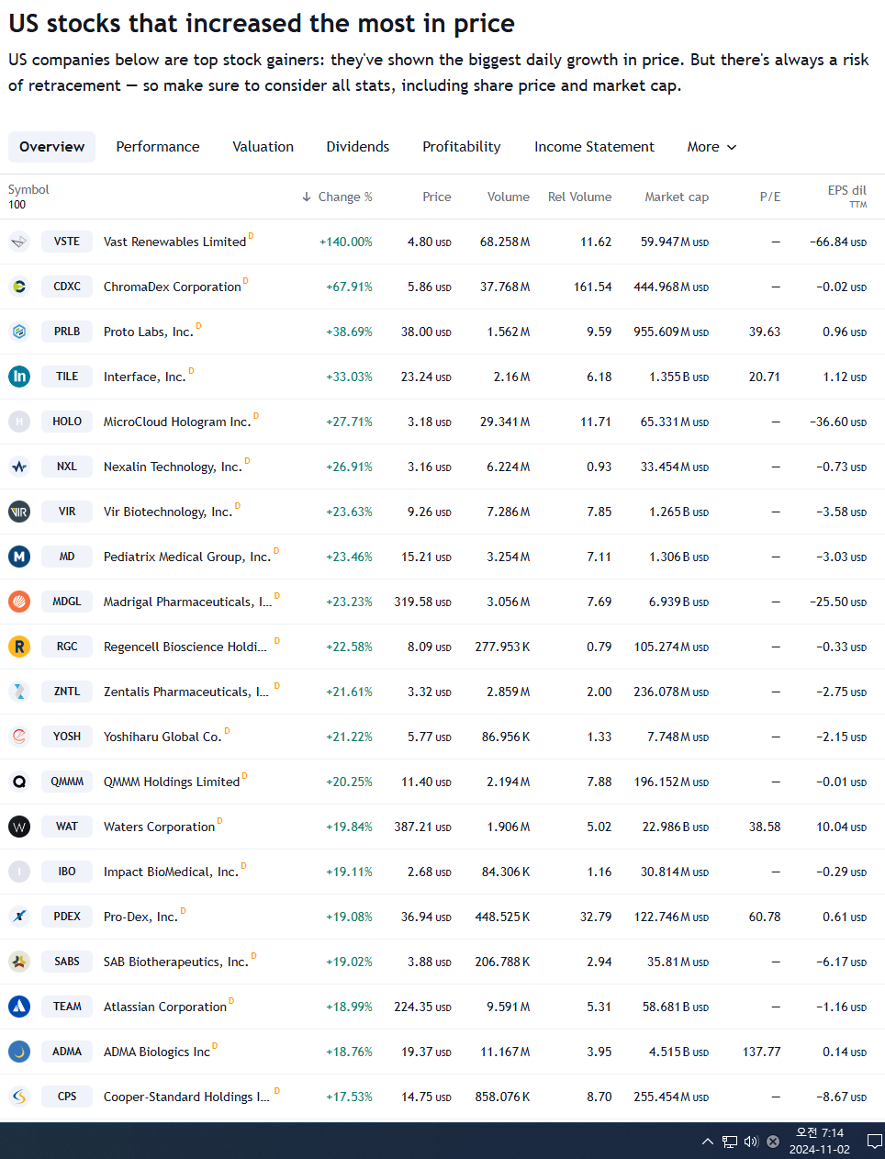Click the ADMA Biologics logo icon

[x=19, y=1052]
